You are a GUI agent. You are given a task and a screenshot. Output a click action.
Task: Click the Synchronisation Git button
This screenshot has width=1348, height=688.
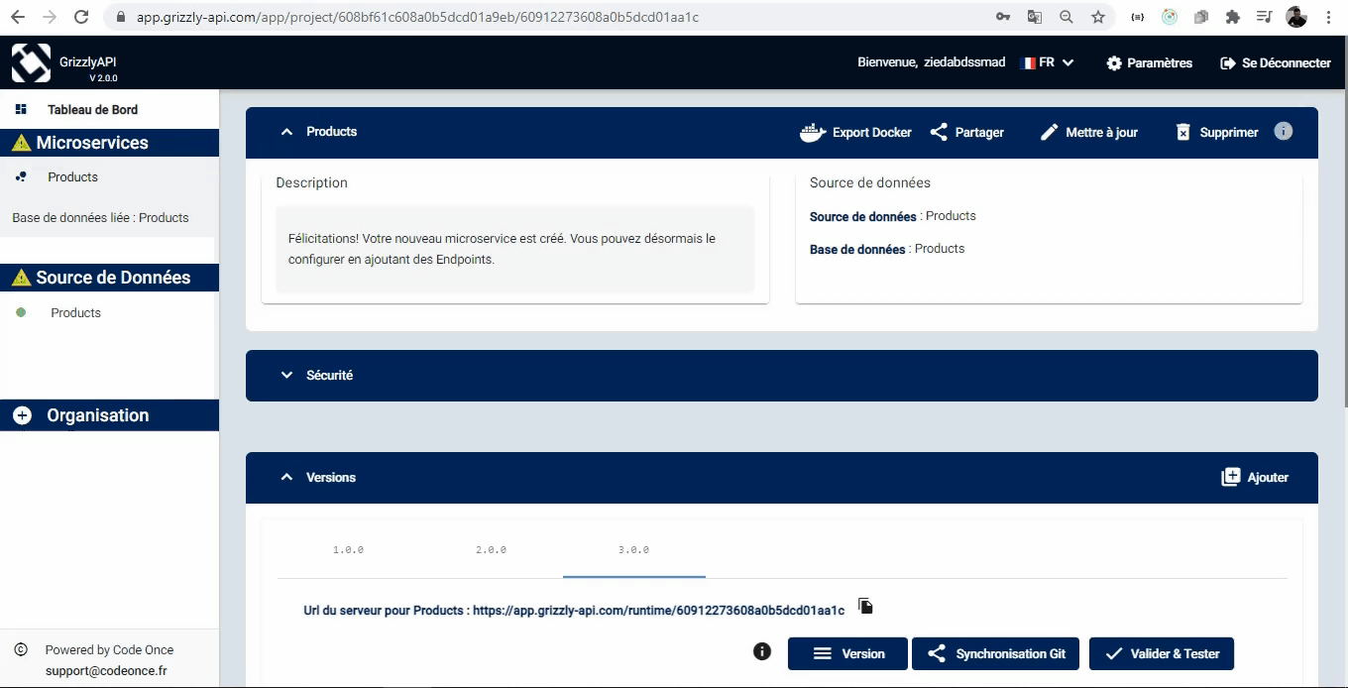click(995, 653)
